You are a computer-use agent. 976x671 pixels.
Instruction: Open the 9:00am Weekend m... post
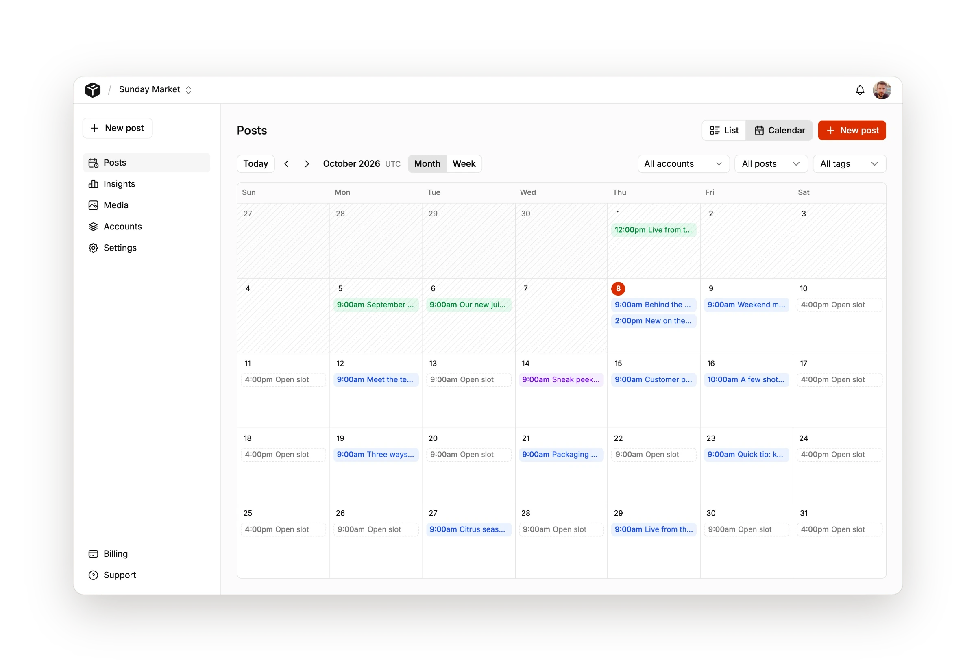point(747,305)
